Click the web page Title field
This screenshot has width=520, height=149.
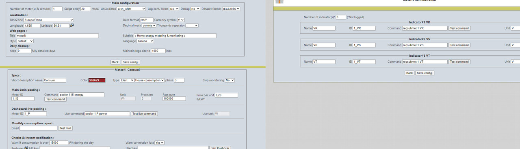57,36
